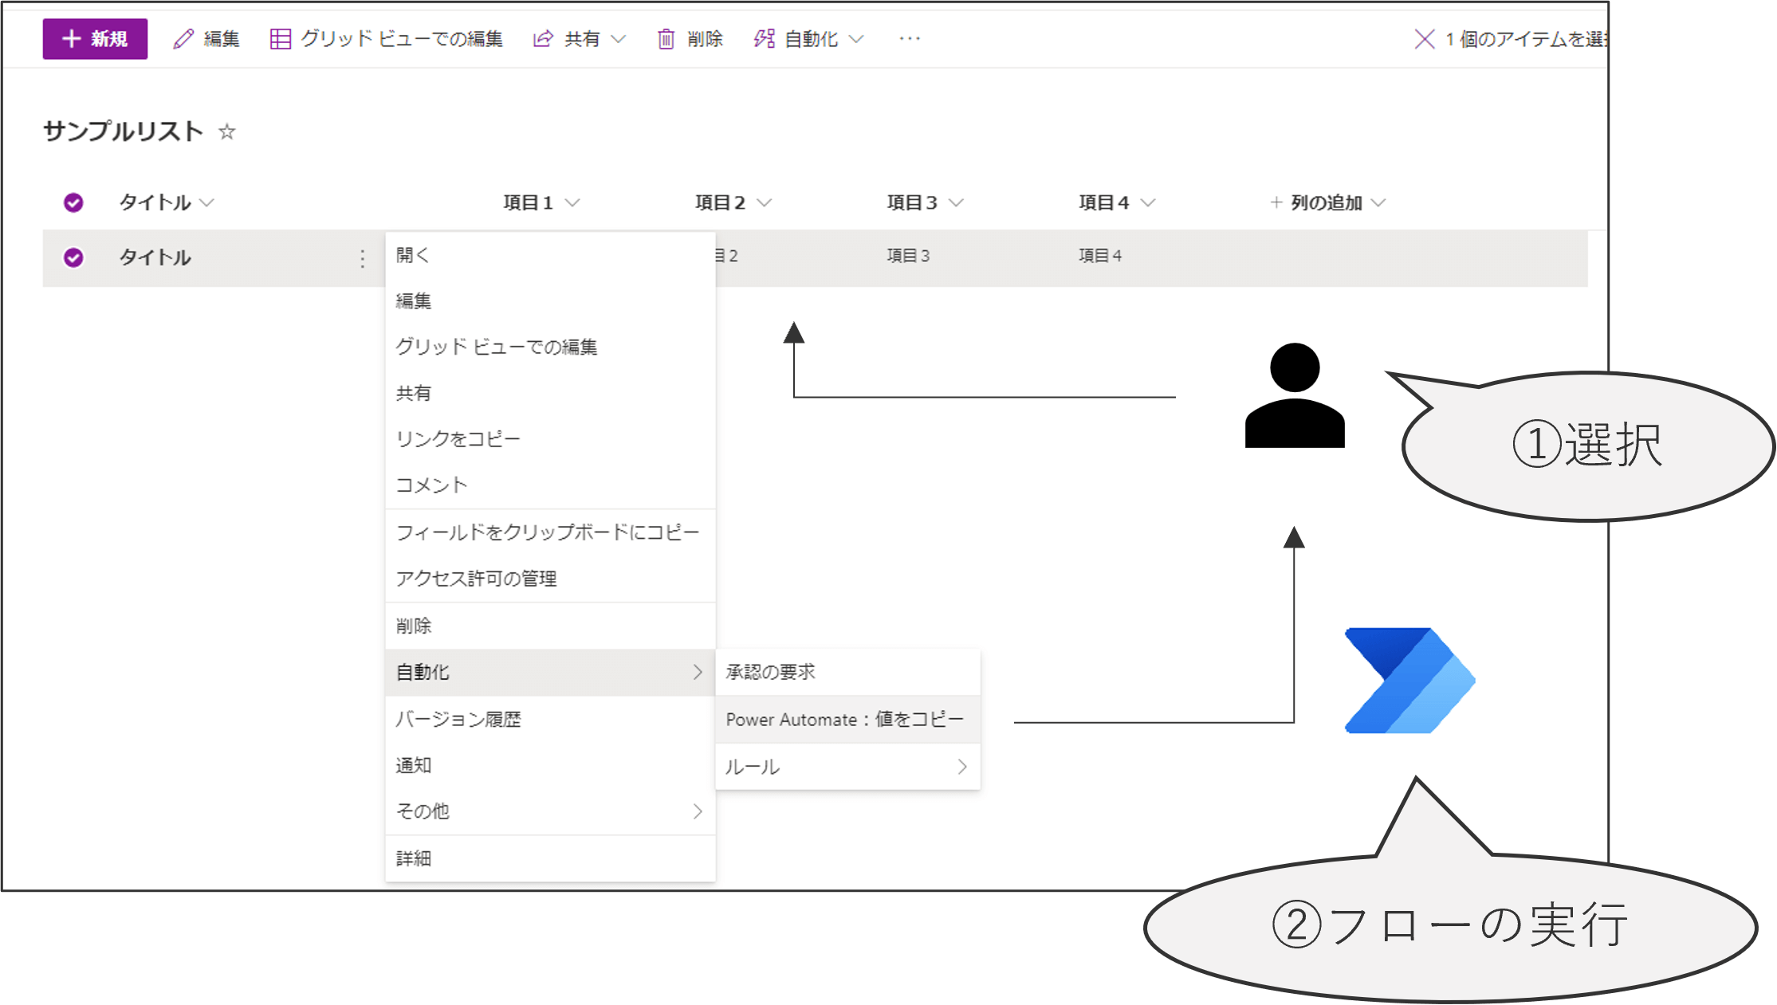
Task: Click the share icon in toolbar
Action: tap(543, 39)
